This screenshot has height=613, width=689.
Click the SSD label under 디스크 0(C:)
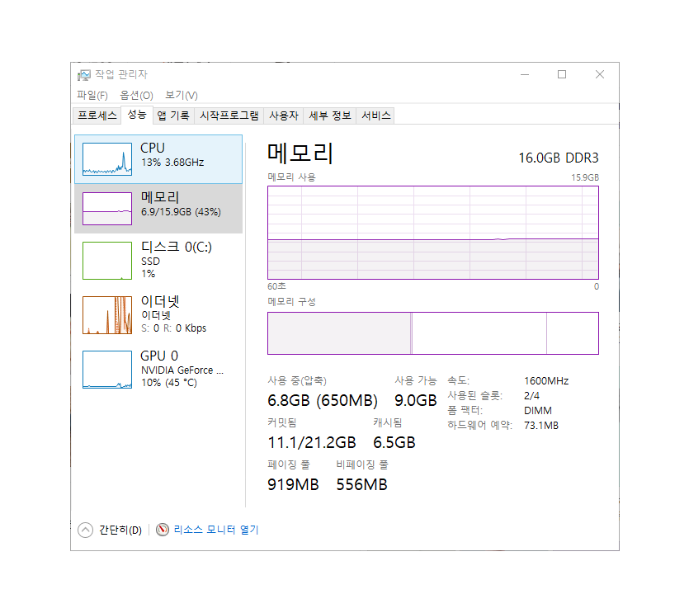[x=150, y=262]
